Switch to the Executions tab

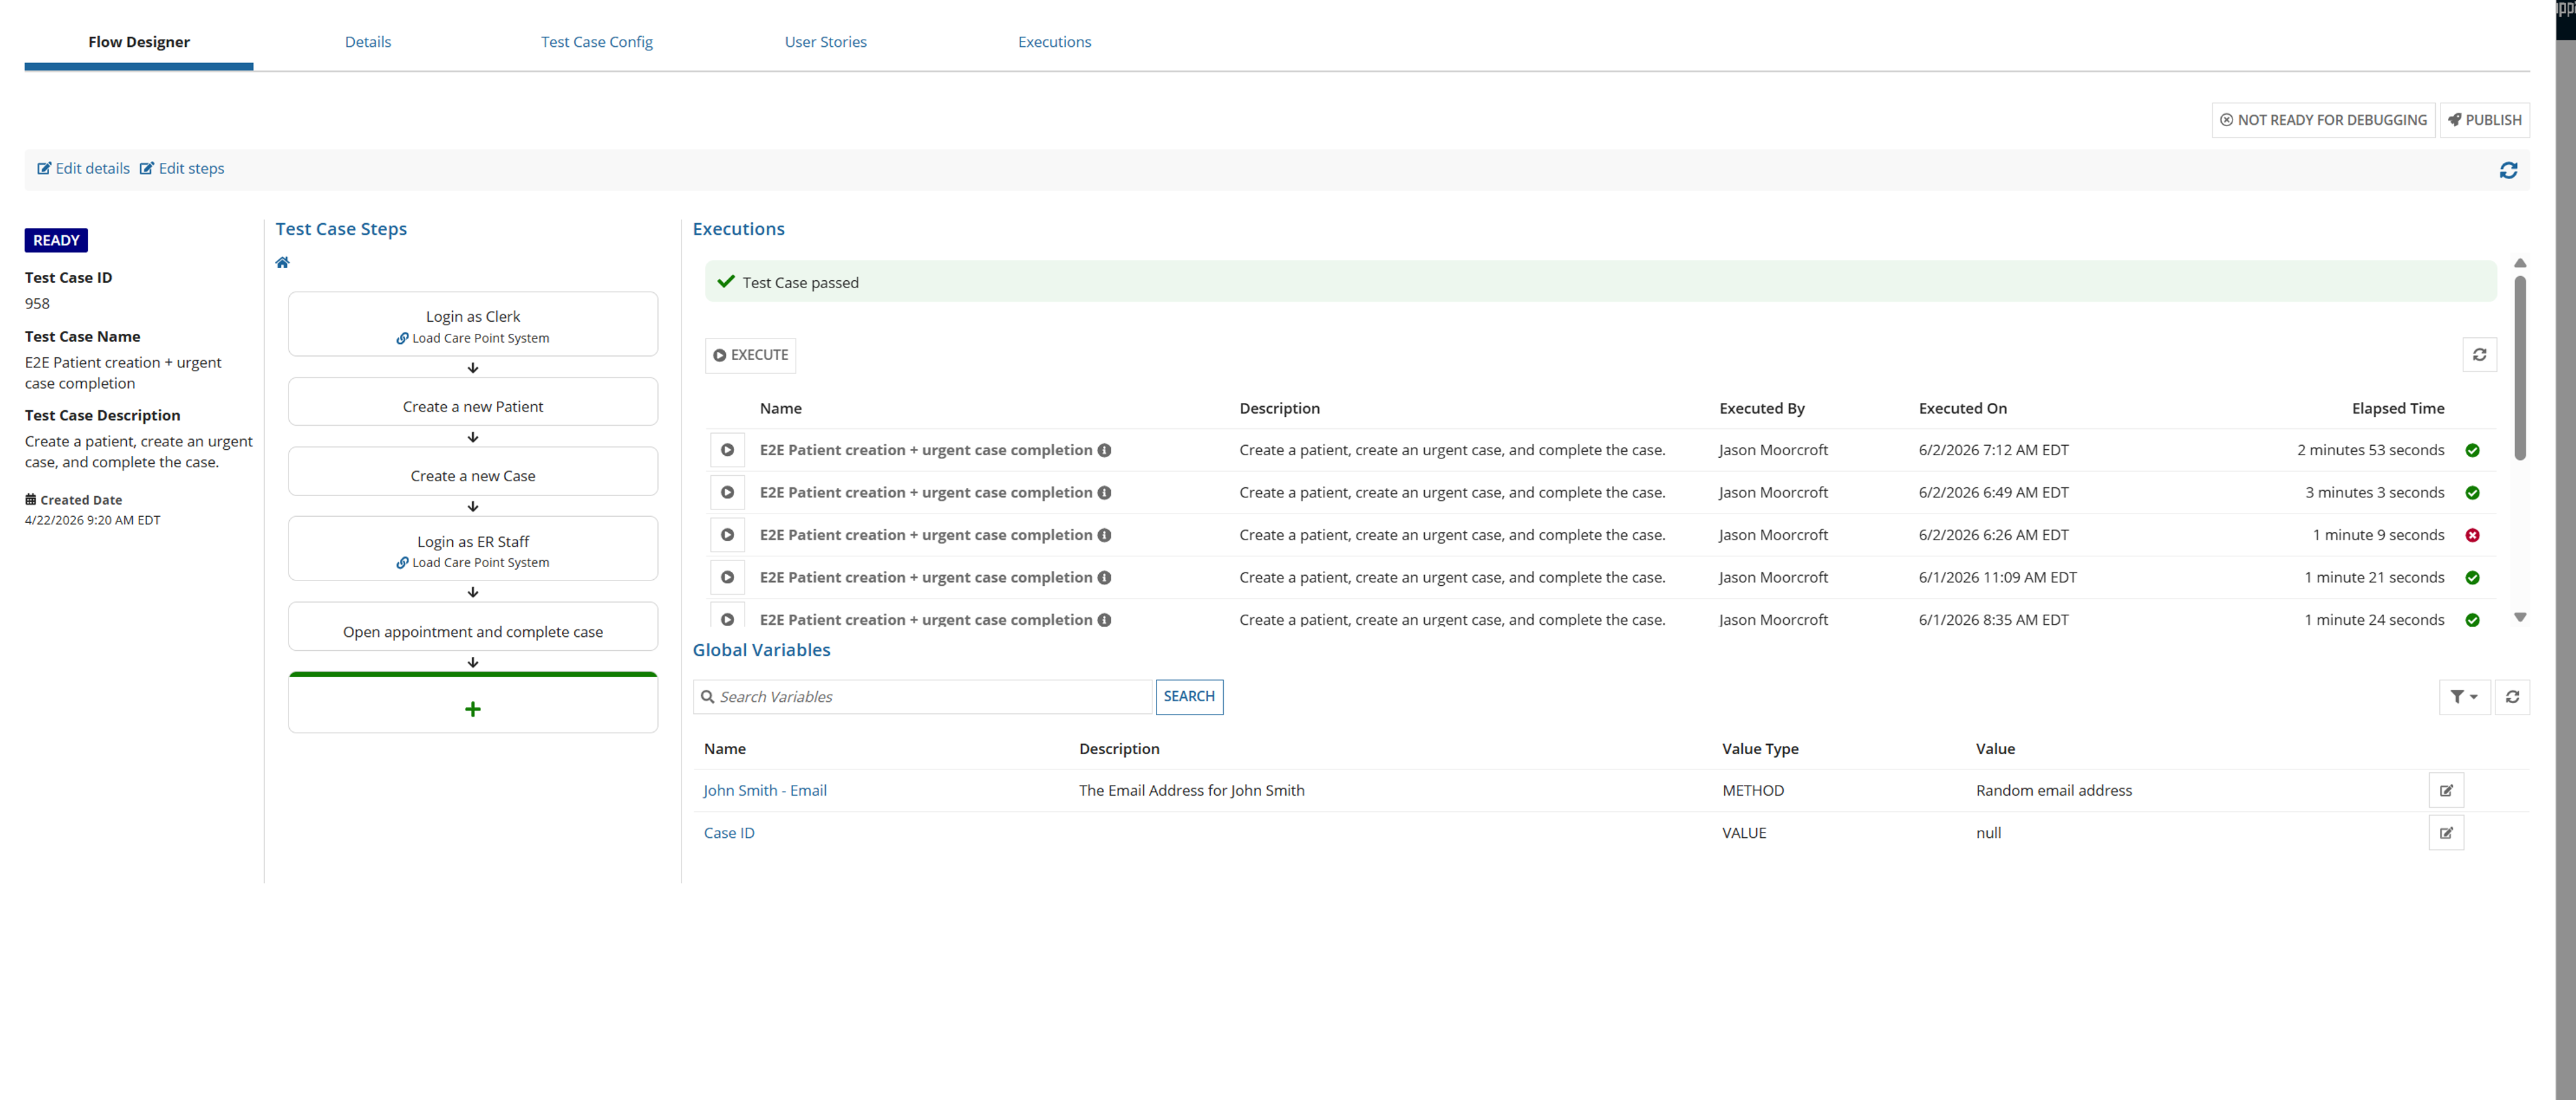point(1054,42)
